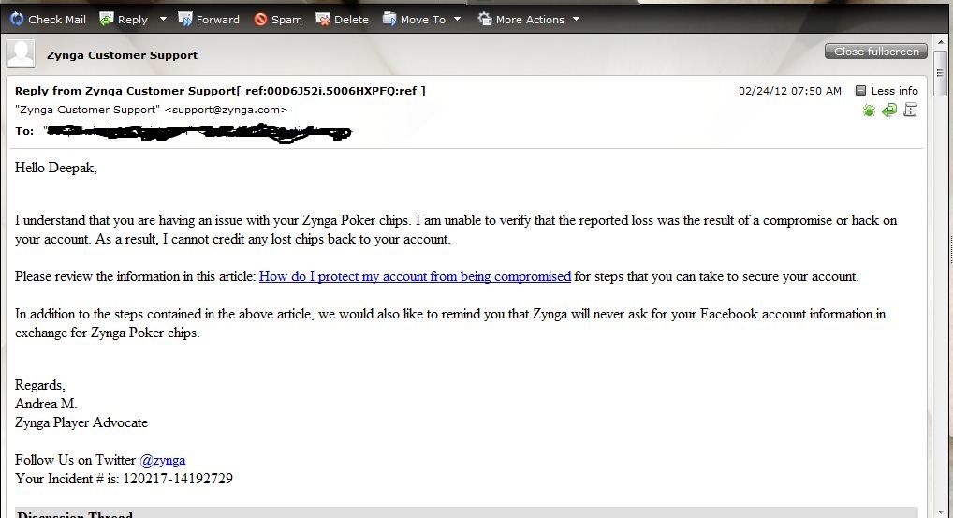Click the Zynga Player Advocate signature line
Screen dimensions: 953x518
coord(81,422)
